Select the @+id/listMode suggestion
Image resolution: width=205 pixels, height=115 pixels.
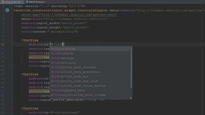(x=90, y=49)
